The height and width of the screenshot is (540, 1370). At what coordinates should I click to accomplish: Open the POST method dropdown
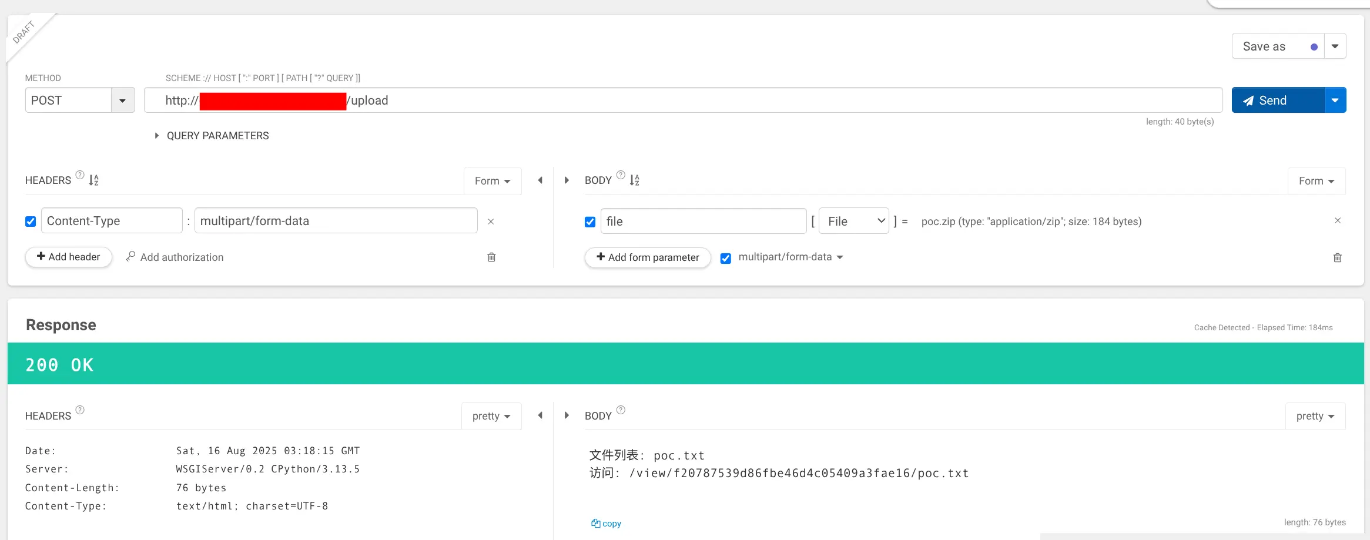coord(122,100)
